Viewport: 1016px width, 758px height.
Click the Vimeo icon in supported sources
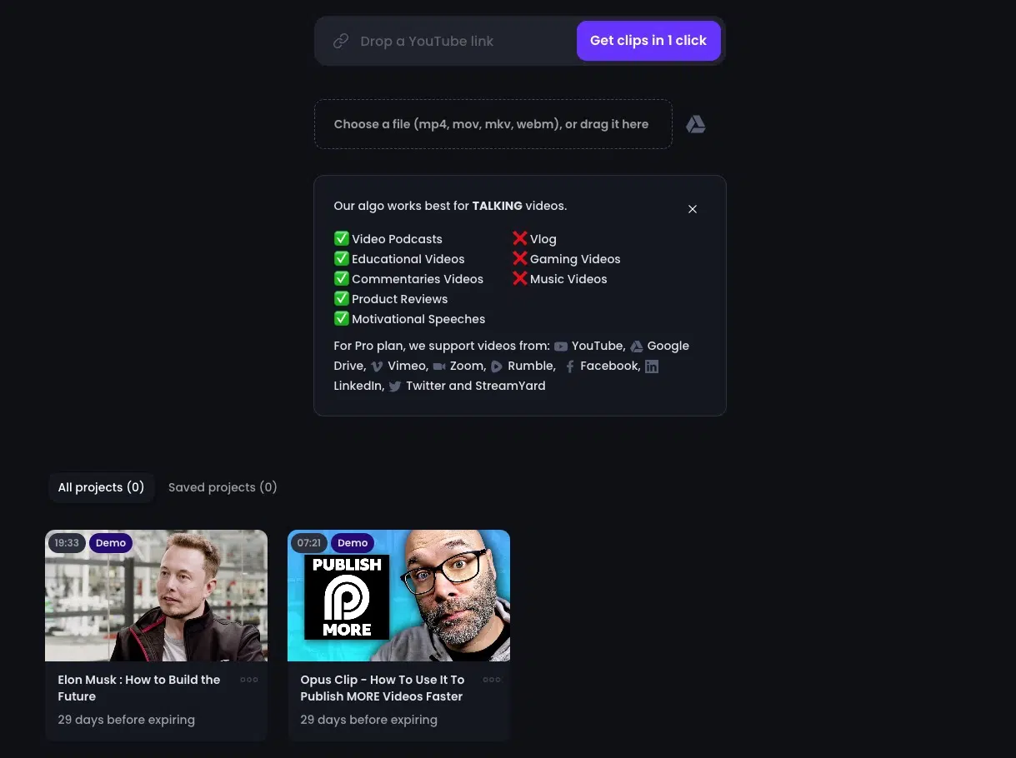(x=377, y=367)
